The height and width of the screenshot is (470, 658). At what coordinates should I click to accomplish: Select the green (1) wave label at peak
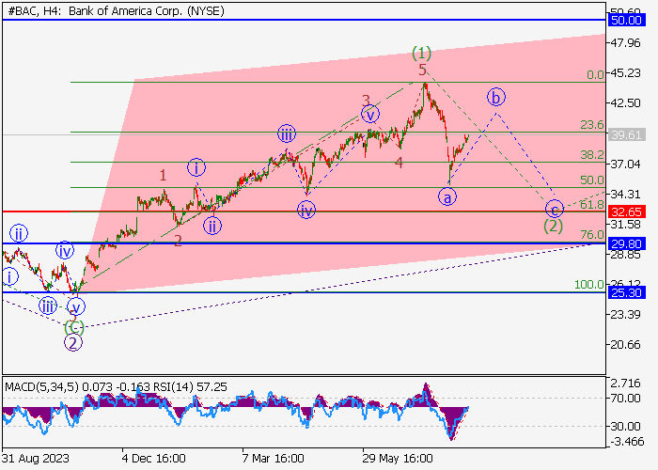tap(422, 53)
